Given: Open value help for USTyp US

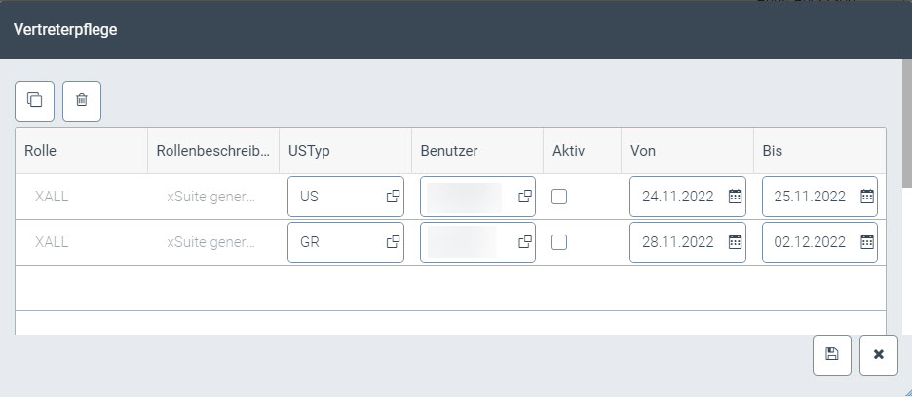Looking at the screenshot, I should coord(394,197).
